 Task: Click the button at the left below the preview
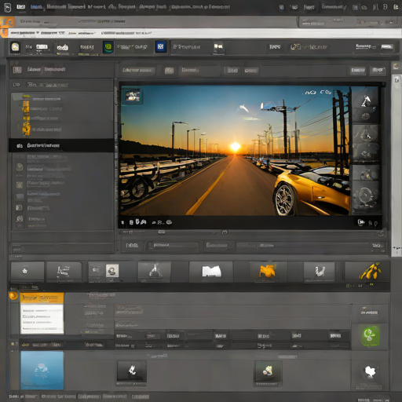click(x=132, y=246)
